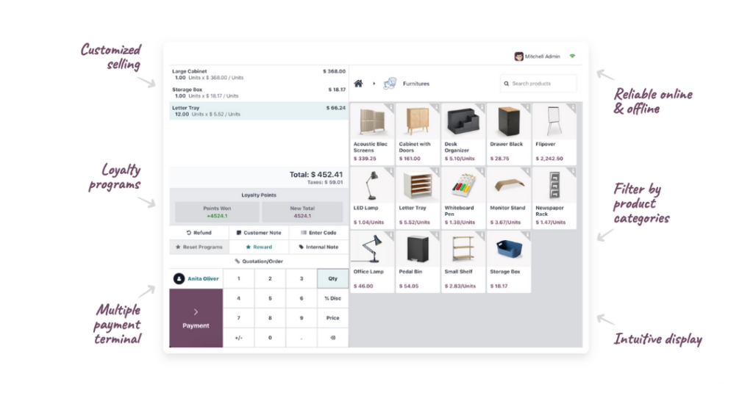Screen dimensions: 753x401
Task: Click Reset Programs button
Action: (199, 247)
